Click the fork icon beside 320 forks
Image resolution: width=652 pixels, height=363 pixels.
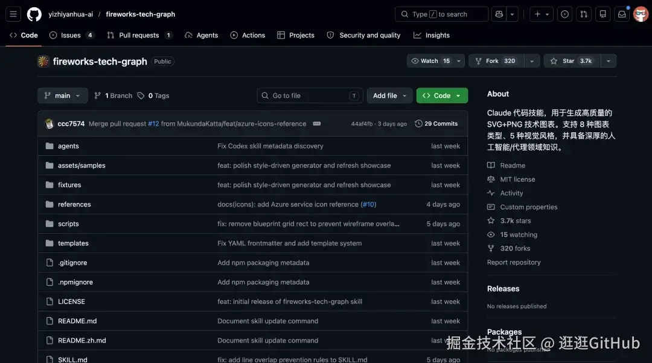tap(491, 248)
